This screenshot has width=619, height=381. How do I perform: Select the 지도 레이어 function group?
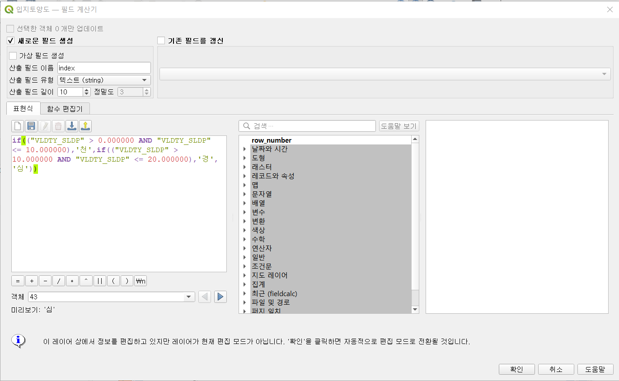(270, 275)
